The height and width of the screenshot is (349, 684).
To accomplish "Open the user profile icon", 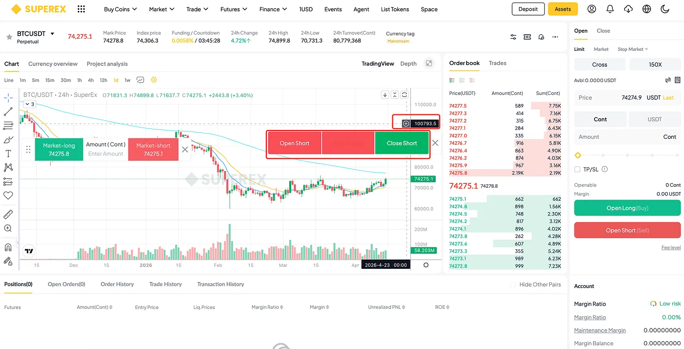I will pyautogui.click(x=592, y=9).
